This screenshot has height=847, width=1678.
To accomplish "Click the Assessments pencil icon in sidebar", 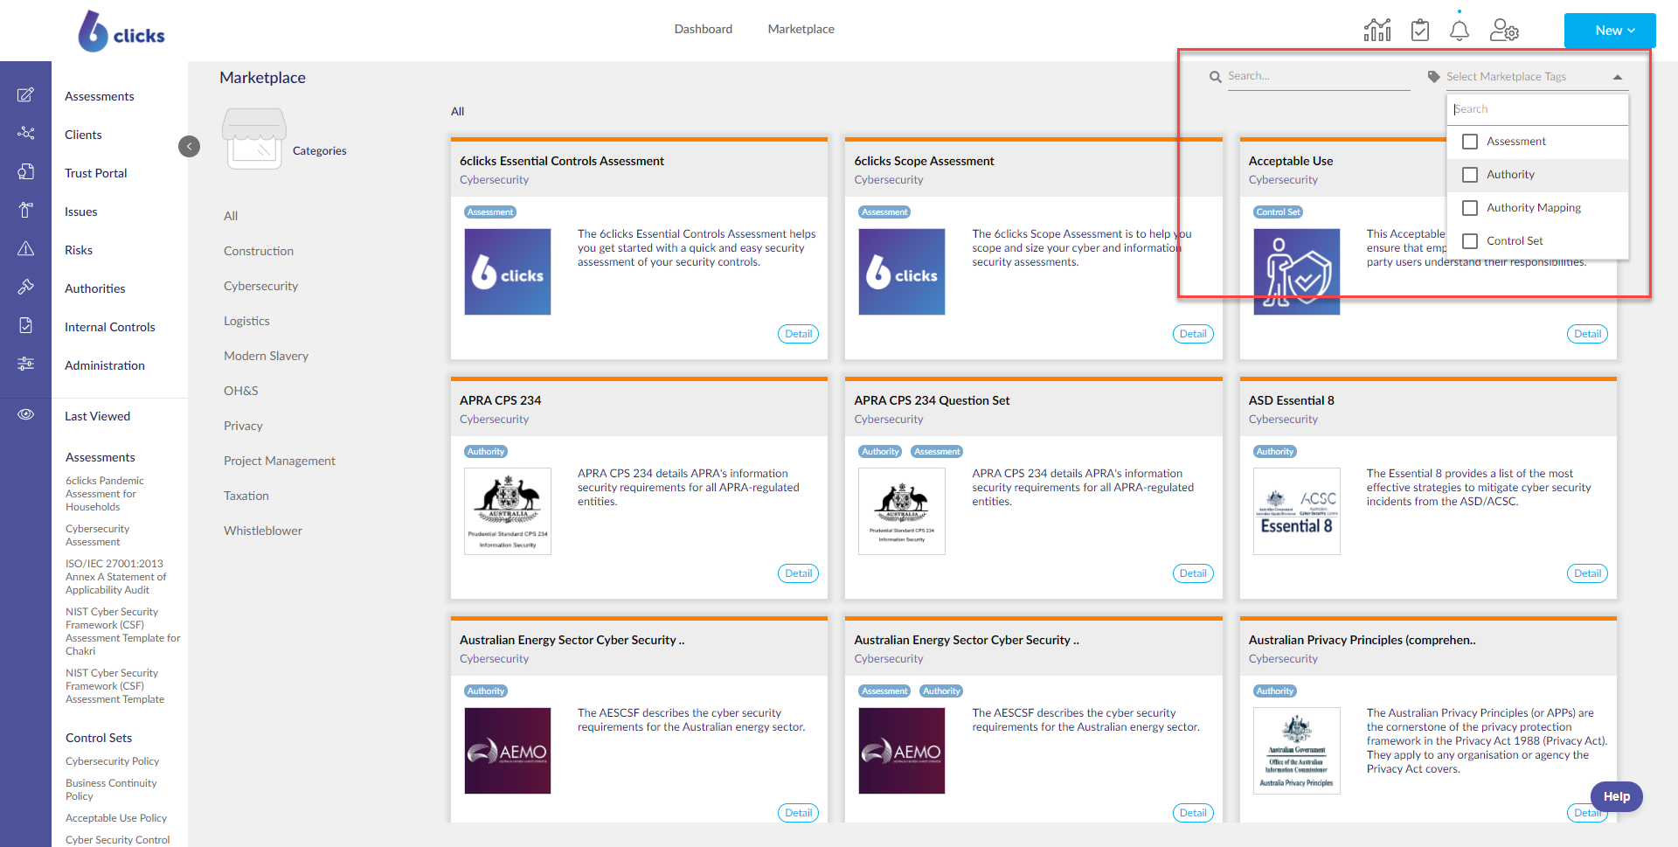I will (26, 95).
